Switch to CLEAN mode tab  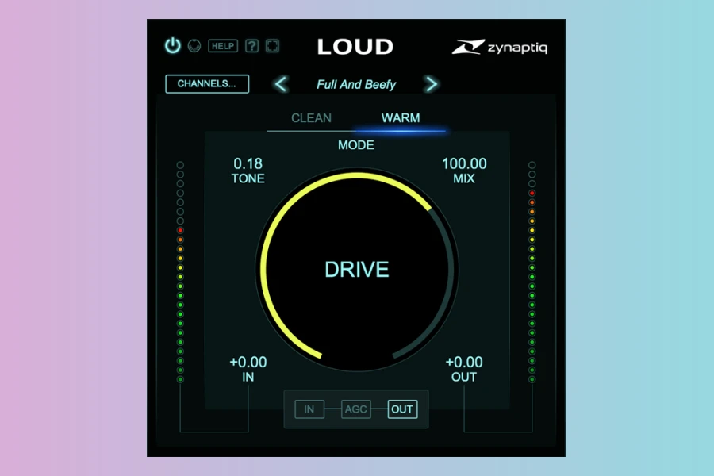click(x=312, y=118)
